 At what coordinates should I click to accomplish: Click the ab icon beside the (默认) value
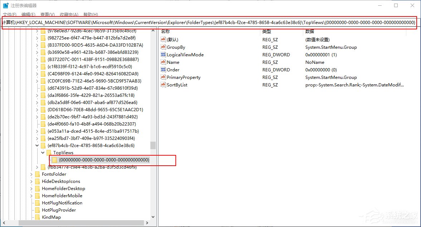tap(163, 39)
